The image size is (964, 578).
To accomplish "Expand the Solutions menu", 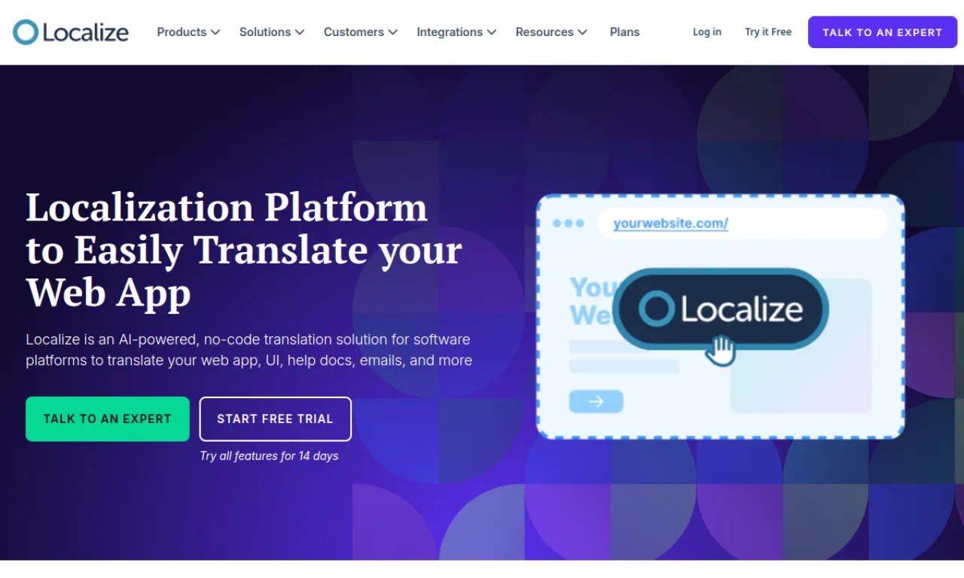I will (x=272, y=32).
